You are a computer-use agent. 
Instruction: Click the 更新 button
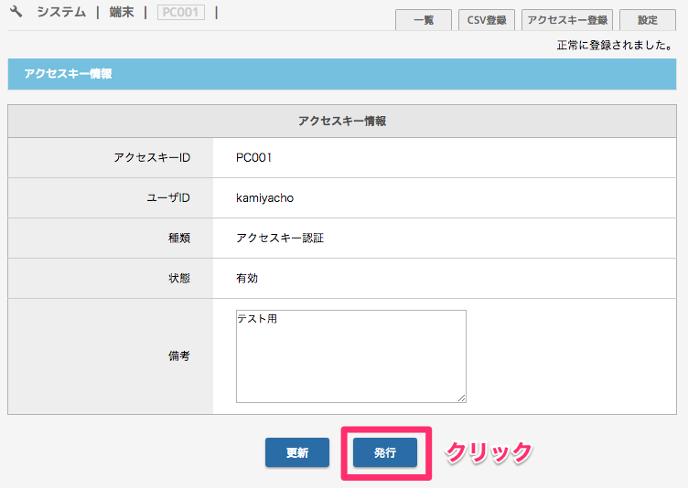point(297,452)
